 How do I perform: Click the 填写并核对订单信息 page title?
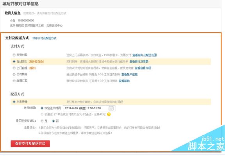(21, 4)
